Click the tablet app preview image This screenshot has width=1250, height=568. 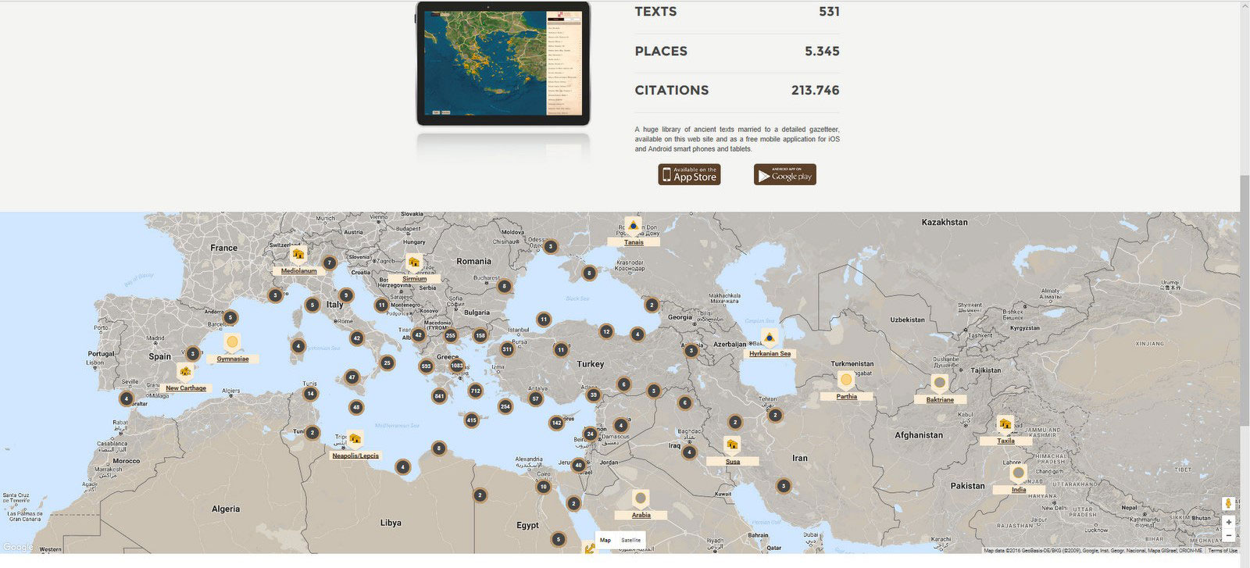[x=503, y=63]
